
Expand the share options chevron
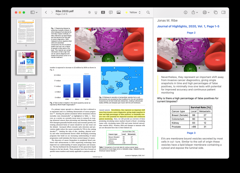pyautogui.click(x=197, y=12)
